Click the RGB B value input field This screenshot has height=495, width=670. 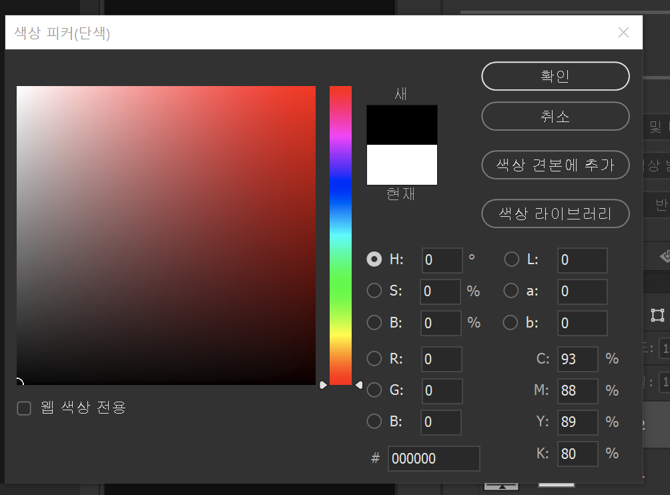click(x=441, y=422)
